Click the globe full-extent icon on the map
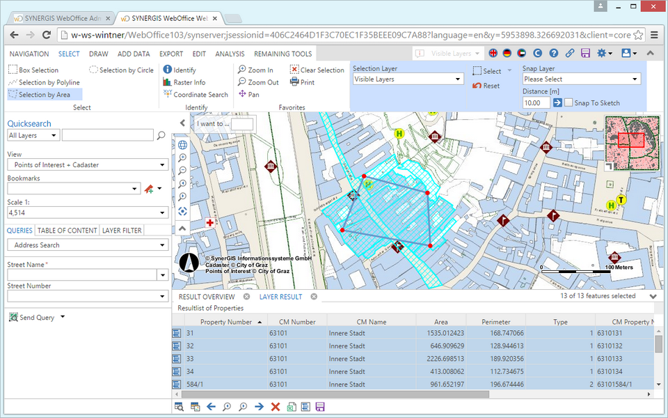This screenshot has width=668, height=418. 182,144
